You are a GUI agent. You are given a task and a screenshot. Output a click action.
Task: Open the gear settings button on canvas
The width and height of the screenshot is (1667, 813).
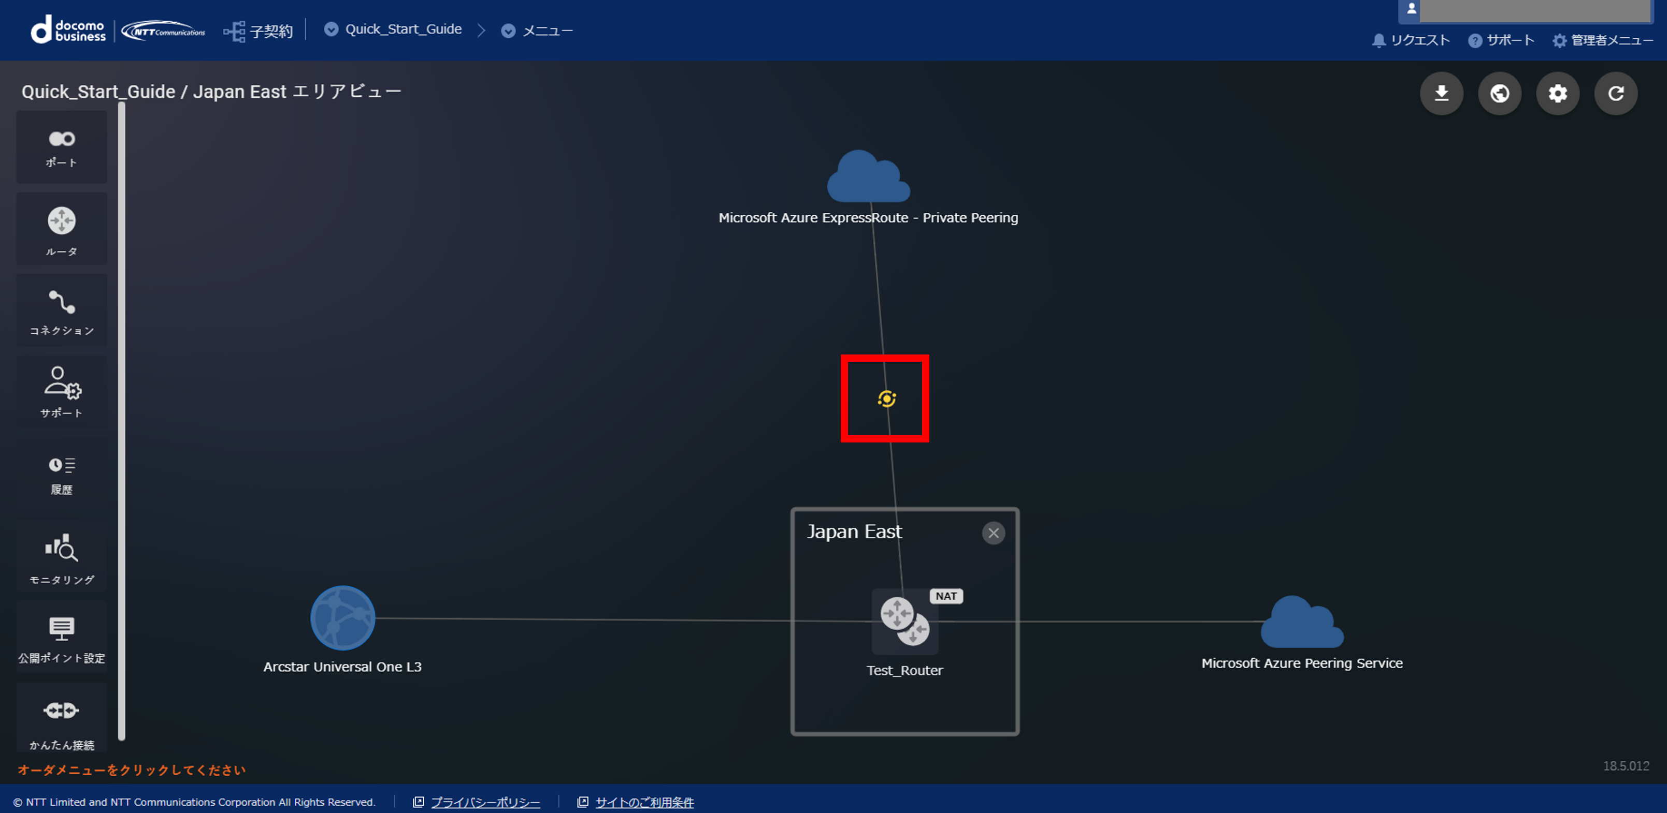[1558, 94]
